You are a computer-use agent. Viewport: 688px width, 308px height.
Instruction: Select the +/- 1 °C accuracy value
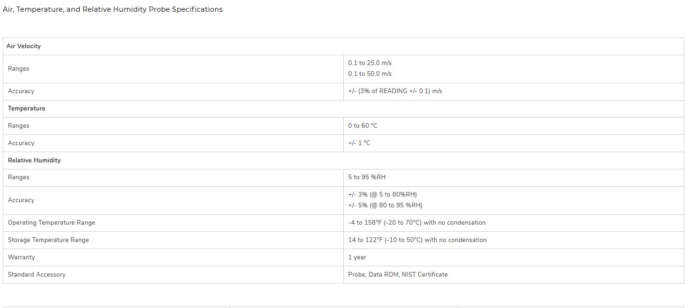coord(359,143)
